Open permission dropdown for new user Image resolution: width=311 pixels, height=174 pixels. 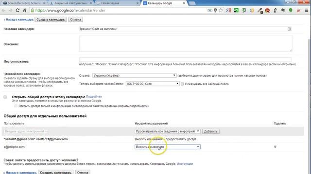tap(167, 131)
